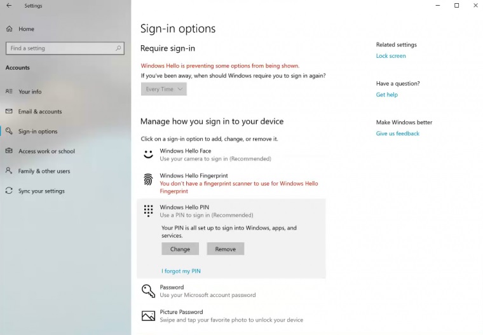Click the Password key icon
Screen dimensions: 483x335
pyautogui.click(x=148, y=291)
